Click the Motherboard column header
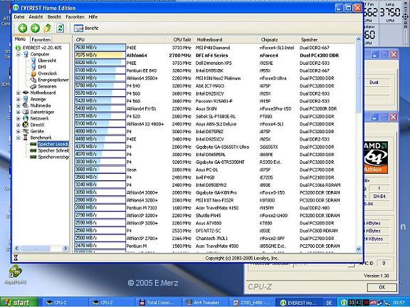Image resolution: width=410 pixels, height=307 pixels. point(226,39)
